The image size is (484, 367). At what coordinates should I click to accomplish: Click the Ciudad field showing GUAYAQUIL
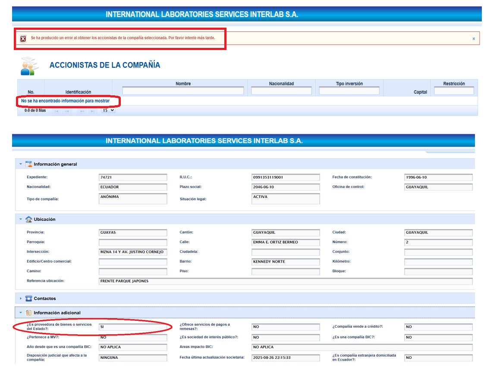point(438,232)
